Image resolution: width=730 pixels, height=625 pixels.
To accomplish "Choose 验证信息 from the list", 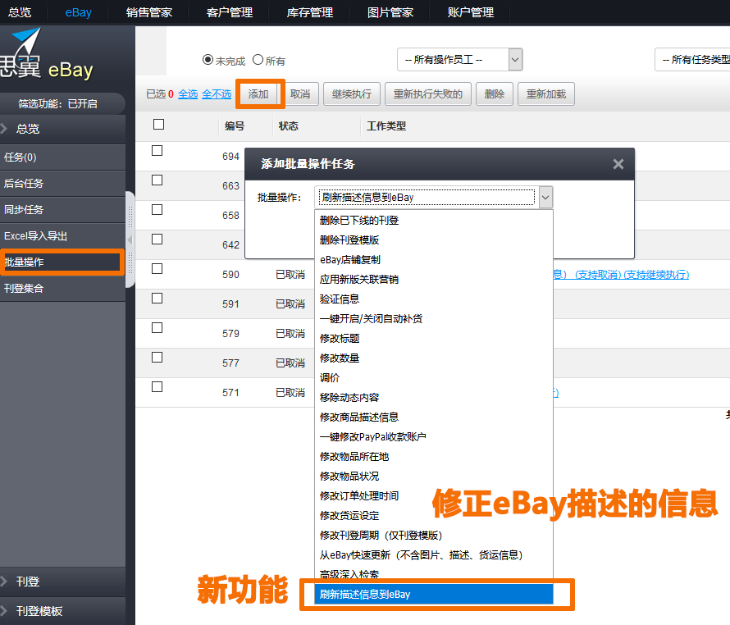I will [434, 299].
